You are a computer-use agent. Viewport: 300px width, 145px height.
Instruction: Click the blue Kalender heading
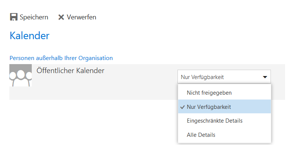[30, 35]
